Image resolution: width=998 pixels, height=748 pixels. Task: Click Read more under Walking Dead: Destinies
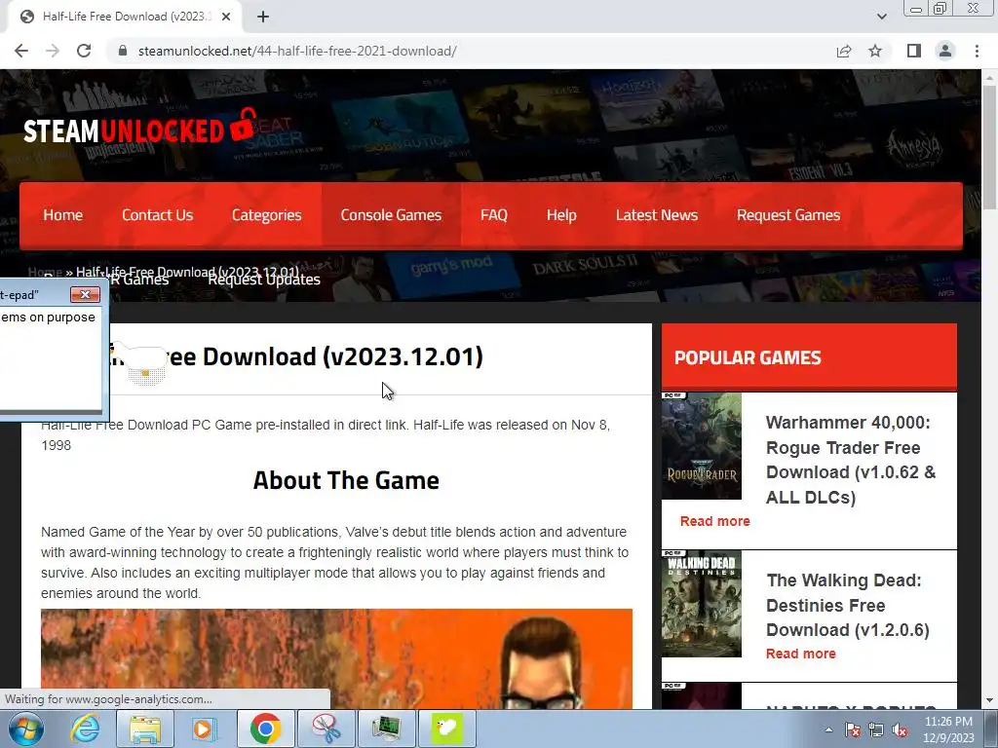801,654
